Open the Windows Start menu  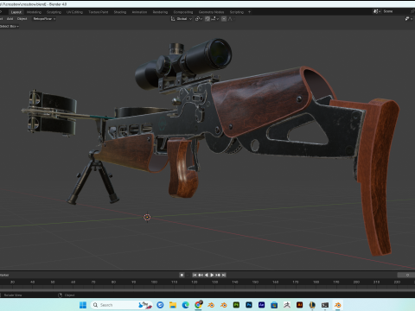click(x=83, y=305)
